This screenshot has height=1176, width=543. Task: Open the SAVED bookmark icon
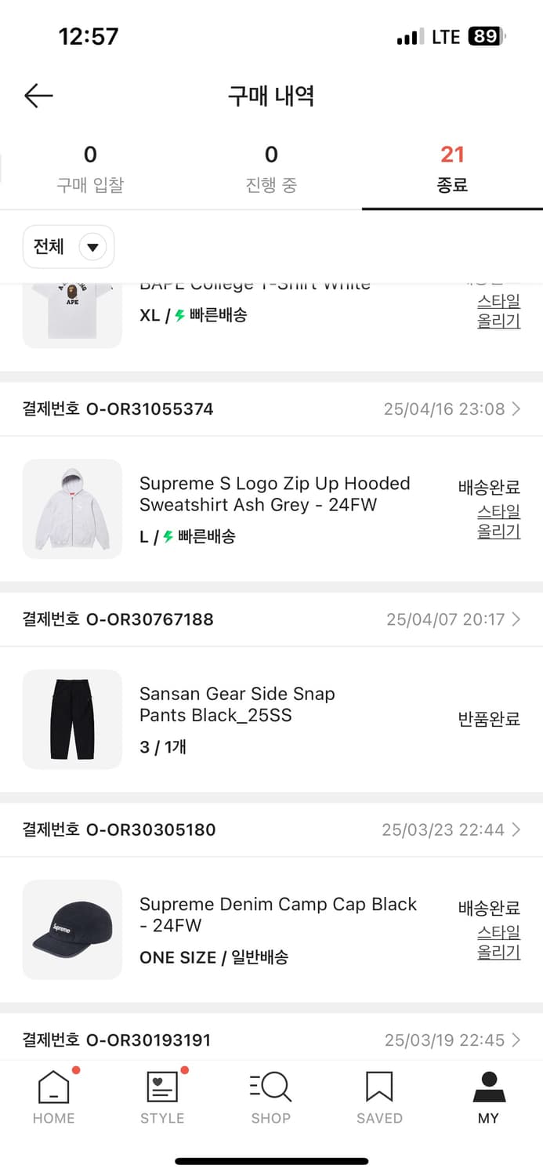pos(379,1087)
